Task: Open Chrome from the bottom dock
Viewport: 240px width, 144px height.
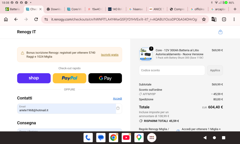Action: point(113,138)
